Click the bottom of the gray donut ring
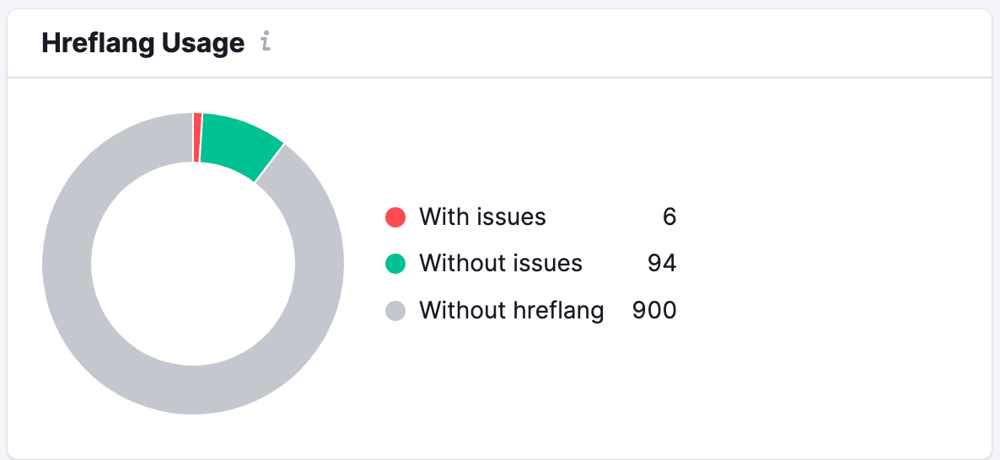1000x460 pixels. tap(193, 389)
